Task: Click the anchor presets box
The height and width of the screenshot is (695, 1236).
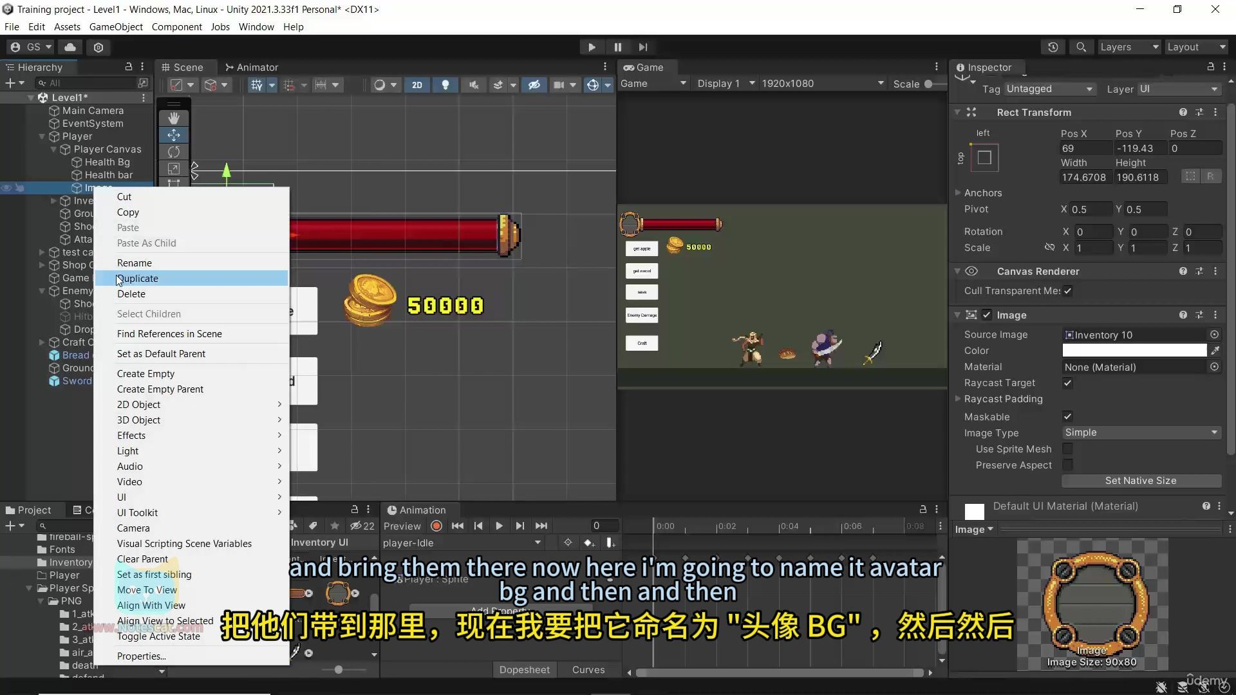Action: [984, 158]
